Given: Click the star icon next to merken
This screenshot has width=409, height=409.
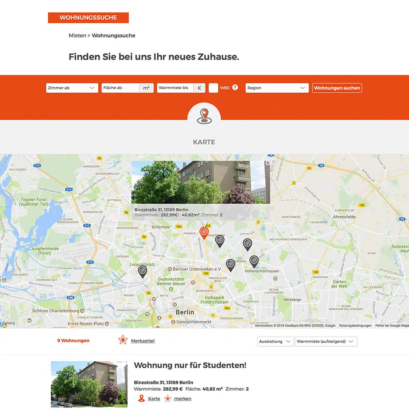Looking at the screenshot, I should pyautogui.click(x=168, y=399).
